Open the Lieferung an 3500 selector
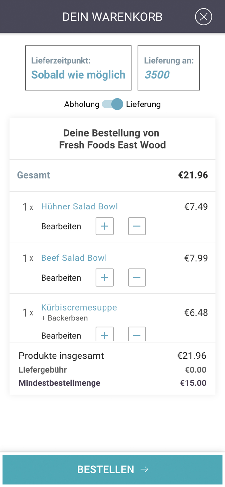 (168, 68)
